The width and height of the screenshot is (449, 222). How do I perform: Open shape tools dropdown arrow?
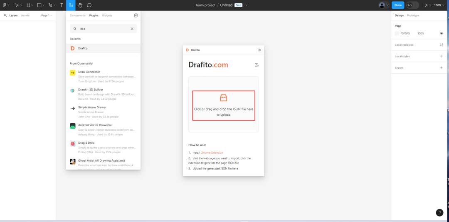point(44,5)
